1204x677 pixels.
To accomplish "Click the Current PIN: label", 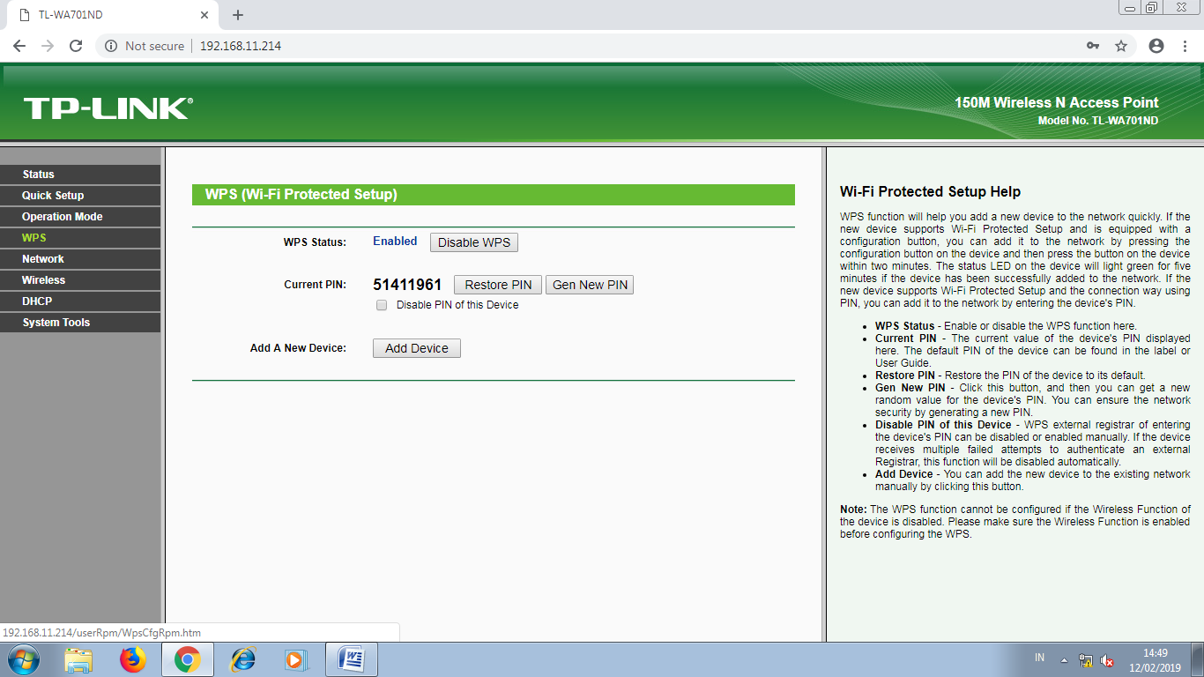I will (315, 285).
